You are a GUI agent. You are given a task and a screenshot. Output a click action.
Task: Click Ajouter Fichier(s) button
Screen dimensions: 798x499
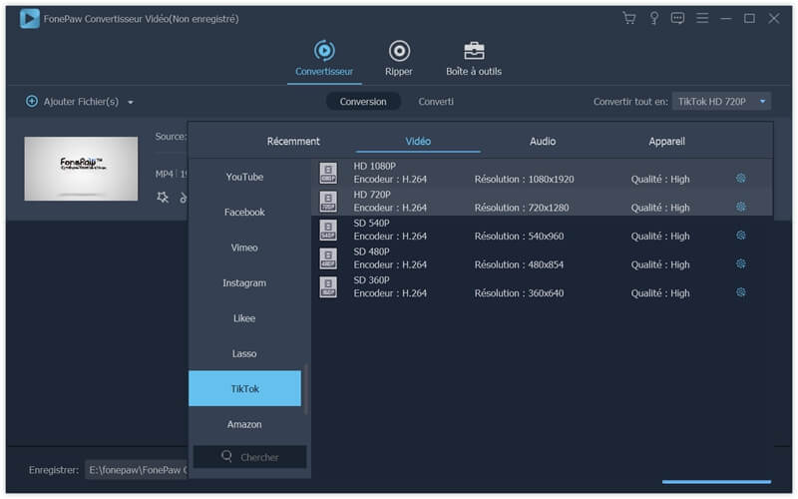[x=72, y=102]
